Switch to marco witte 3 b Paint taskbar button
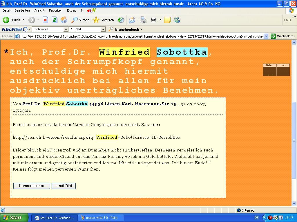297x222 pixels. [101, 218]
